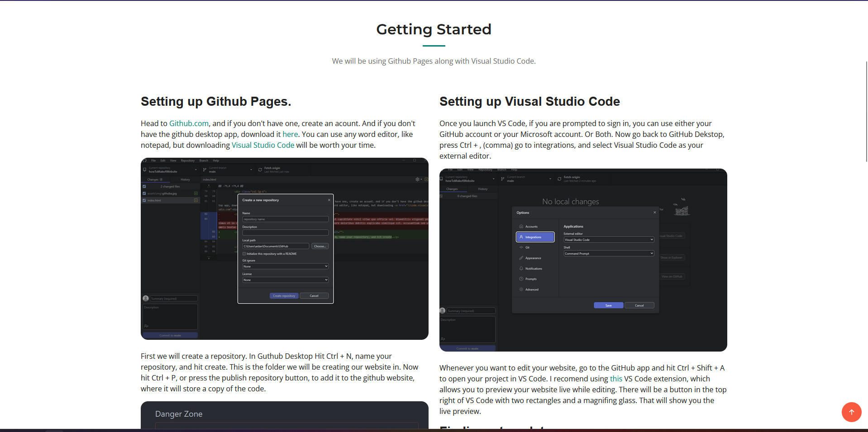868x432 pixels.
Task: Uncheck the index.html changed file checkbox
Action: (x=144, y=200)
